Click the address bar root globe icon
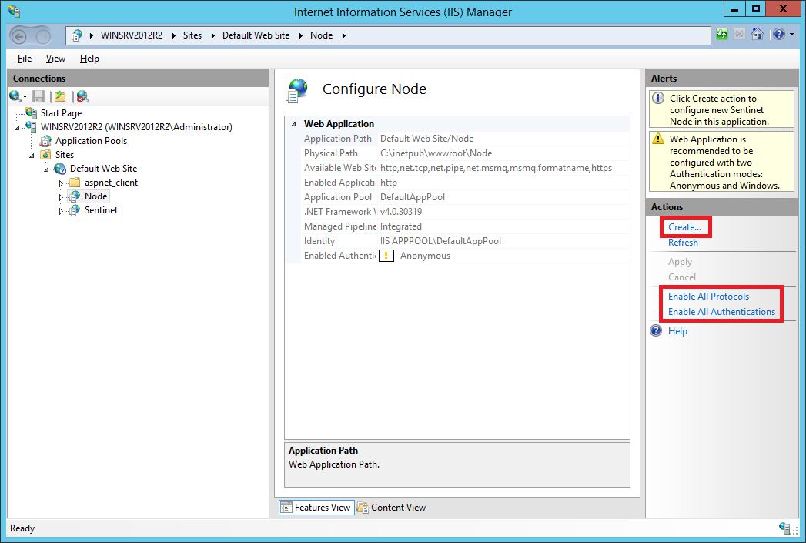The height and width of the screenshot is (543, 806). (77, 35)
